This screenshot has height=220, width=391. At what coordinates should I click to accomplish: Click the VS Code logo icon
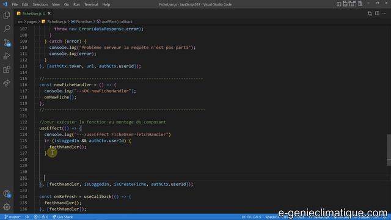(5, 4)
